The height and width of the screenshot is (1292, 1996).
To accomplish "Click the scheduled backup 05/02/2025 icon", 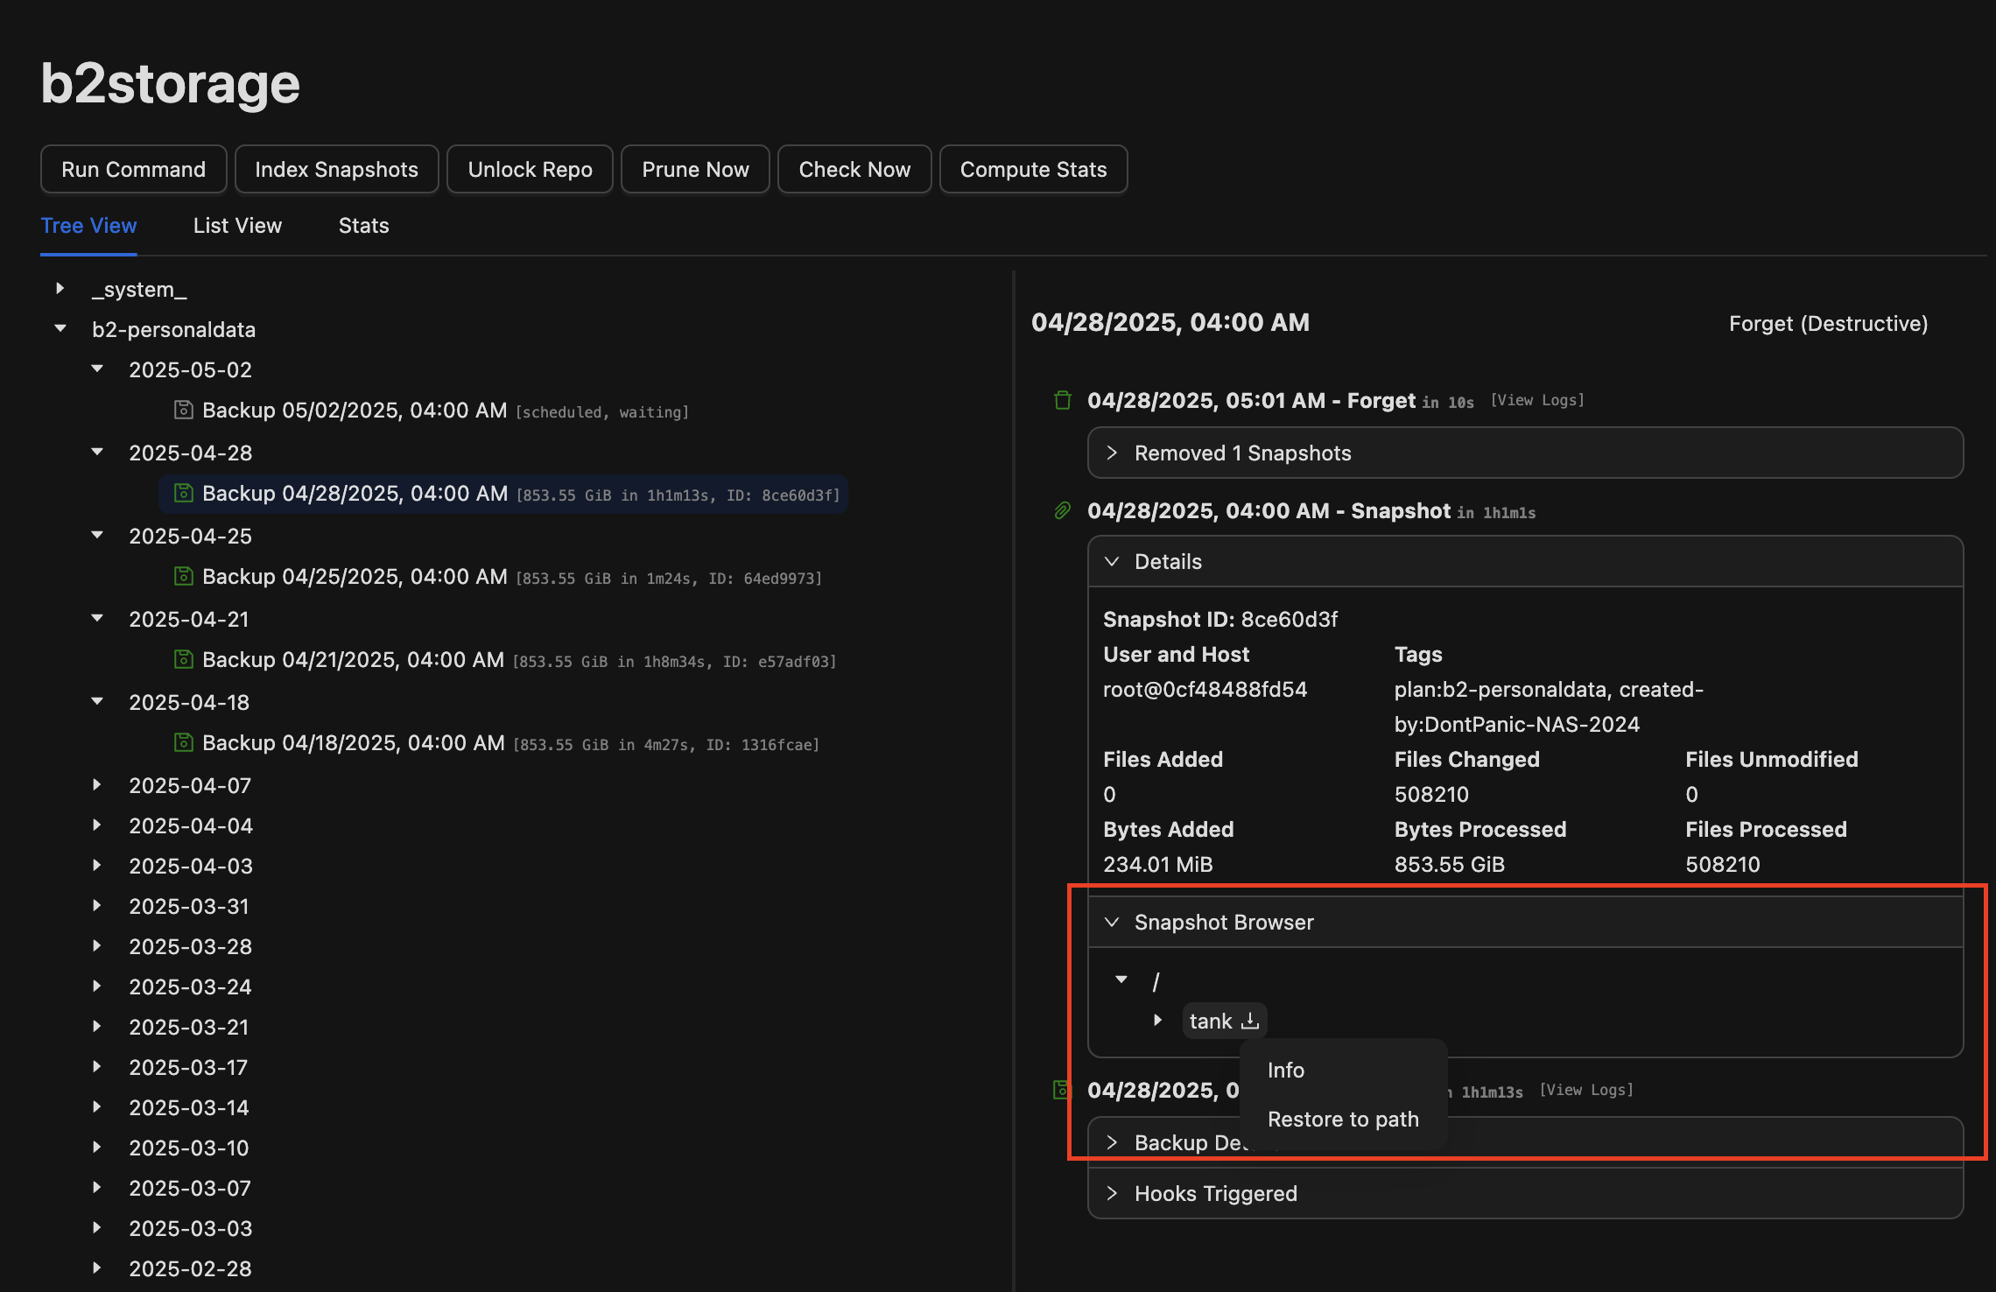I will tap(183, 410).
